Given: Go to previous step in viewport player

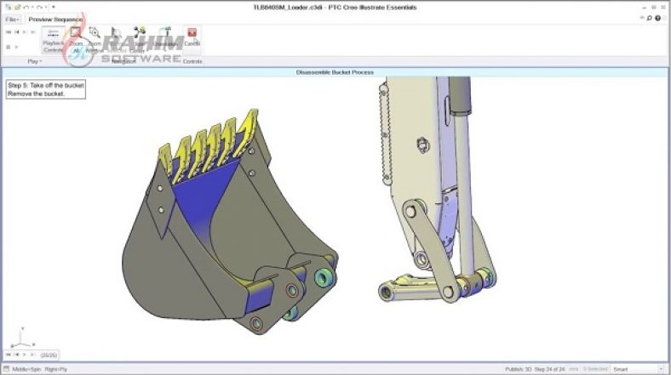Looking at the screenshot, I should pos(16,355).
